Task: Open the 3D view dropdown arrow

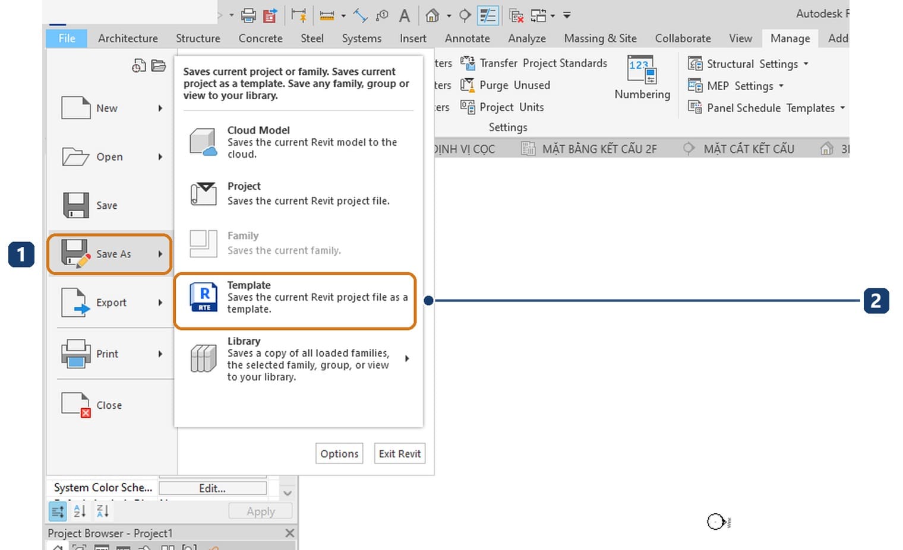Action: [449, 16]
